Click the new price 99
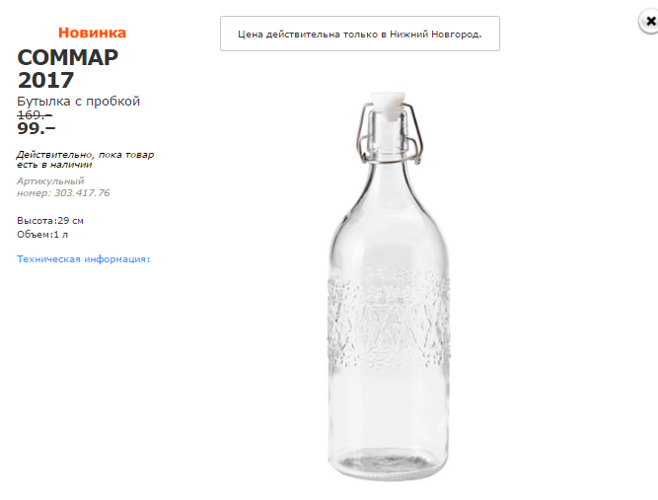658x500 pixels. click(37, 128)
